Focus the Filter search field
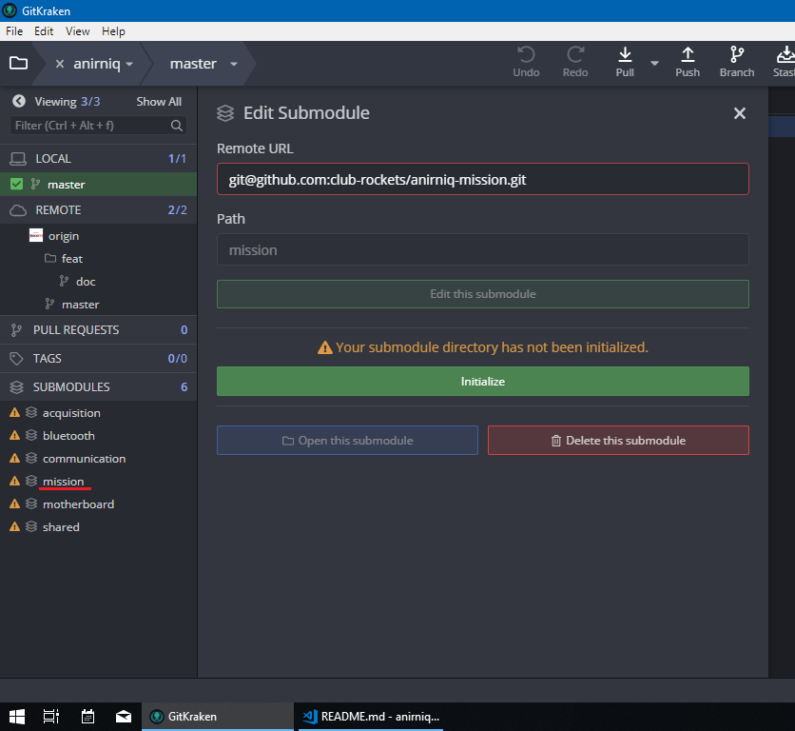Image resolution: width=795 pixels, height=731 pixels. pos(98,126)
